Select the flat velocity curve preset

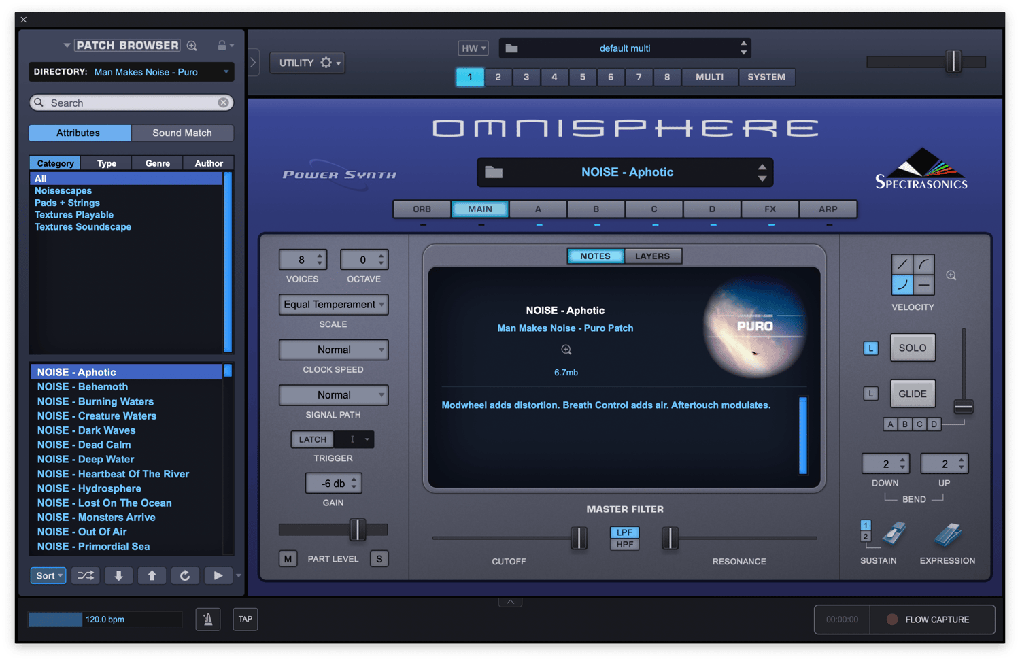[x=924, y=285]
